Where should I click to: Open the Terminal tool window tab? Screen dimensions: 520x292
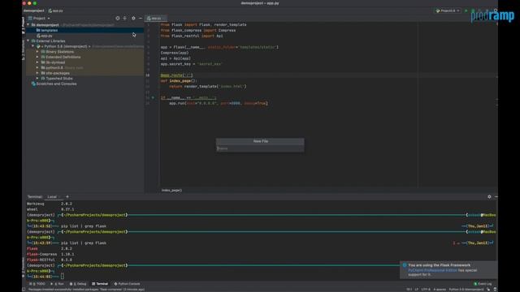click(x=100, y=284)
